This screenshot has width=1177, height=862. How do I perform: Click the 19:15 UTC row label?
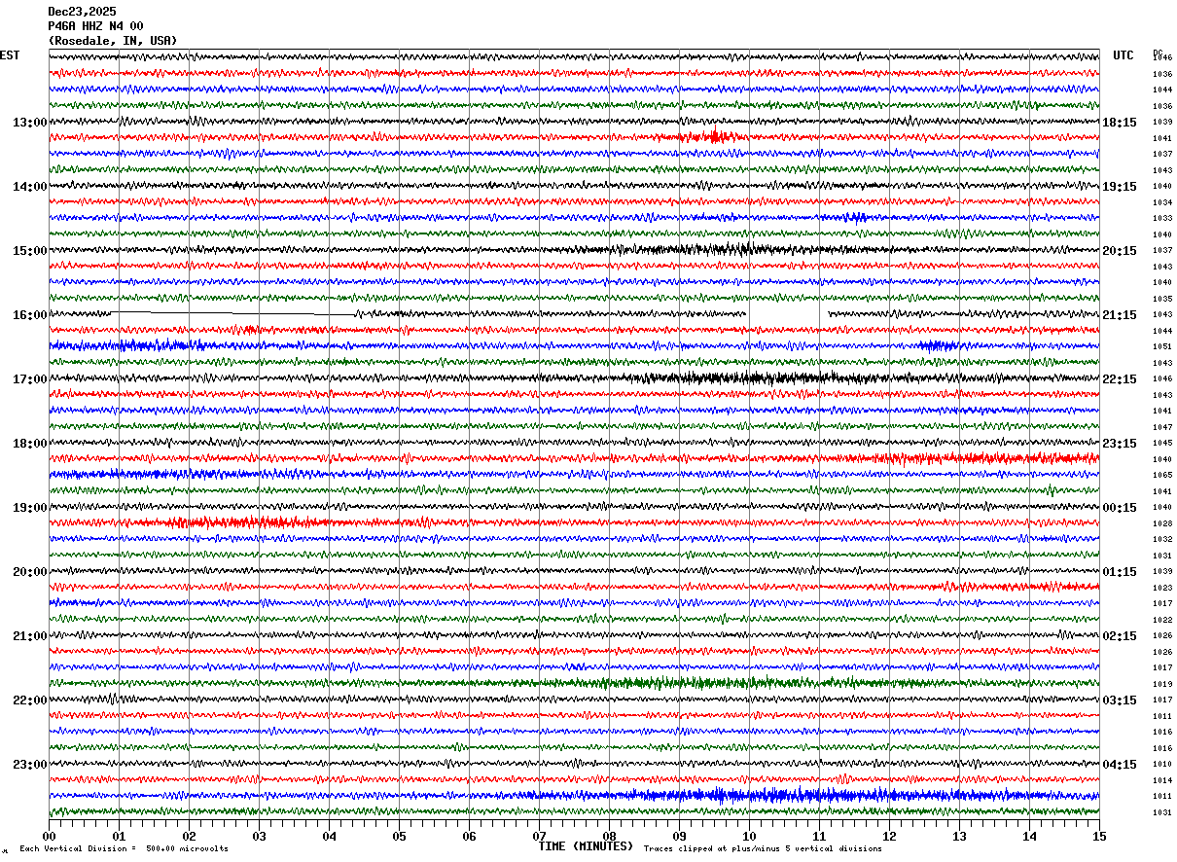[x=1120, y=187]
